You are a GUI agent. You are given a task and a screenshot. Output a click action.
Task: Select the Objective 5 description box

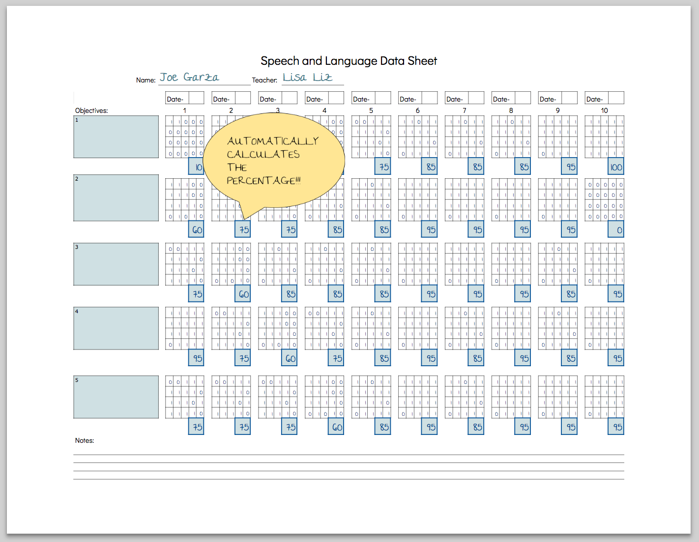[x=116, y=397]
